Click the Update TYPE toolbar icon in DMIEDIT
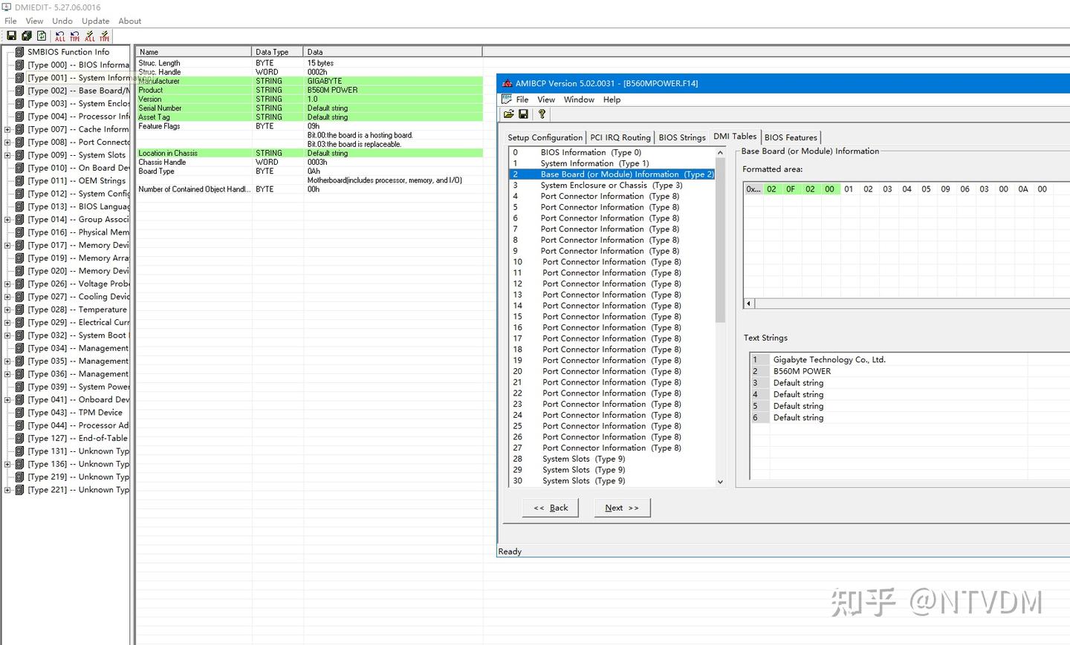This screenshot has width=1070, height=645. click(105, 36)
